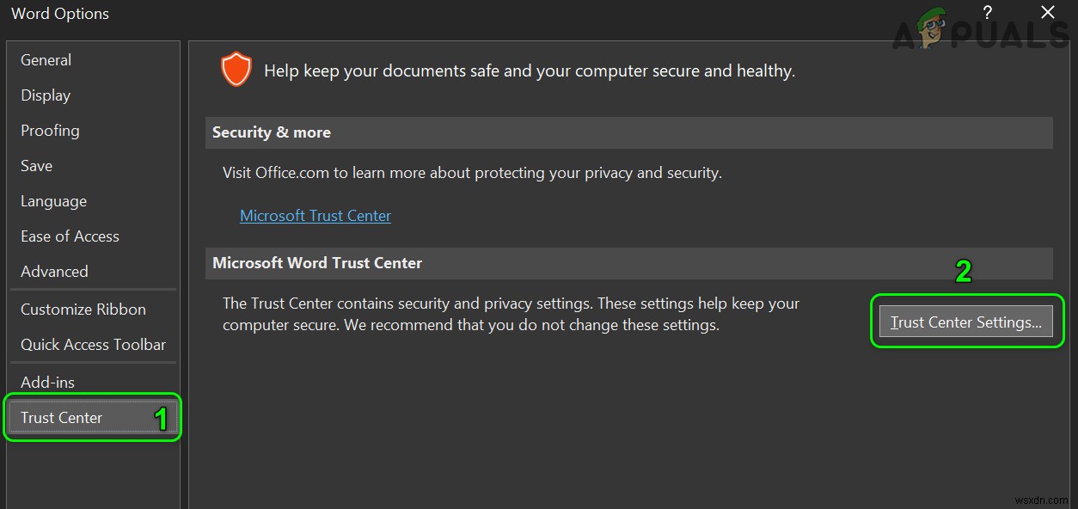Click the Security & more section header

[272, 132]
